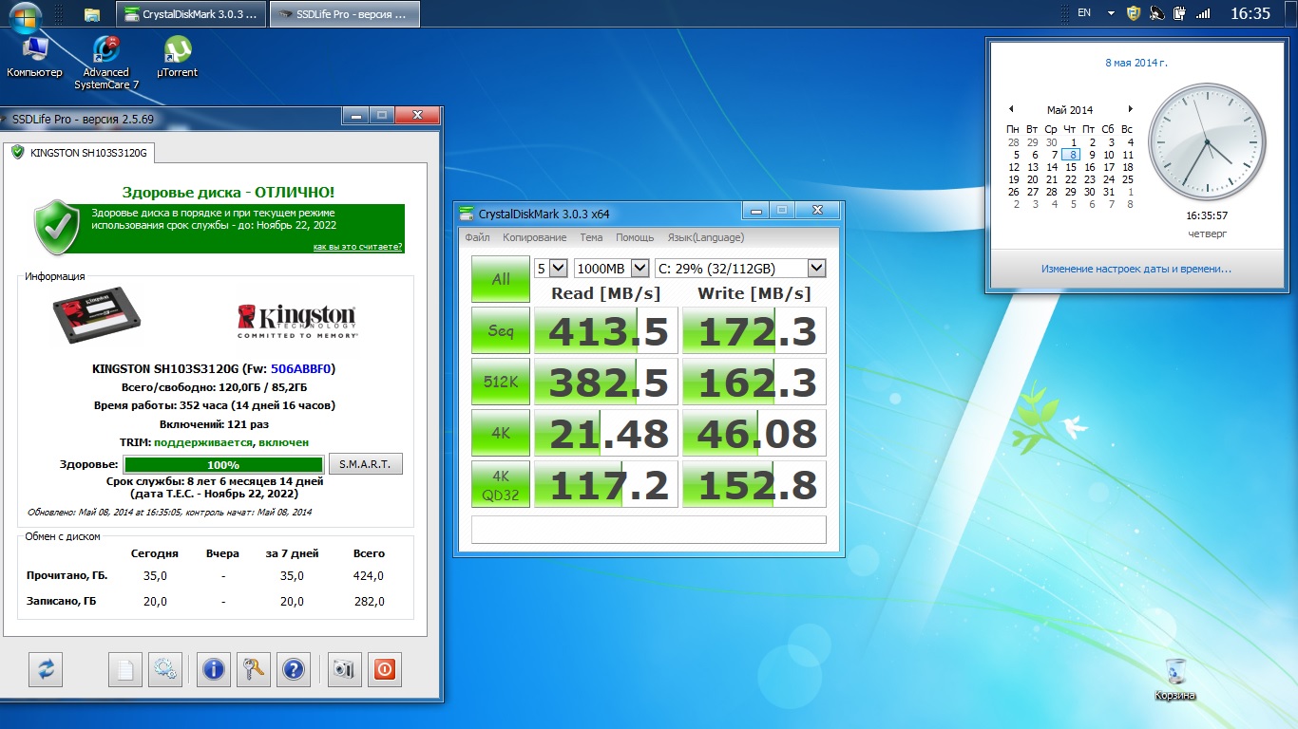
Task: Expand the test count dropdown showing 5
Action: 558,269
